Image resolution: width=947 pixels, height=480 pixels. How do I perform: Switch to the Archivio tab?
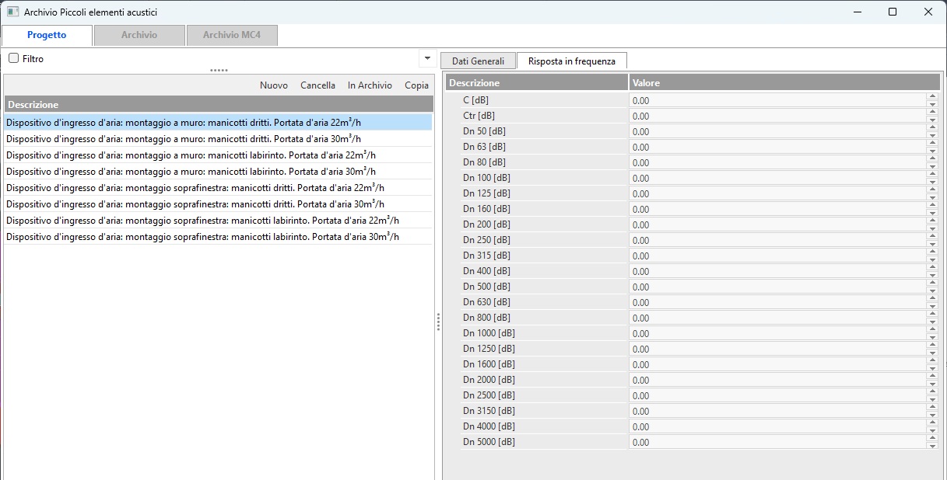(x=139, y=35)
